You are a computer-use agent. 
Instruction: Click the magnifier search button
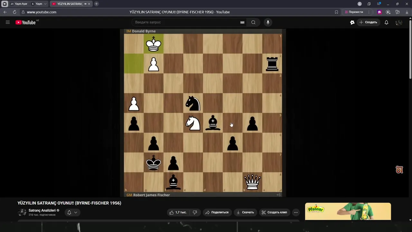[253, 22]
